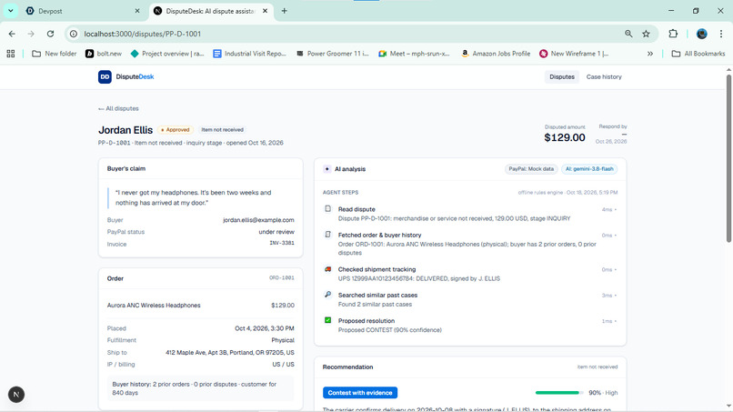
Task: Open the Case history nav item
Action: click(604, 76)
